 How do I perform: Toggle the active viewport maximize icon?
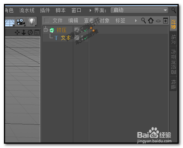37,33
